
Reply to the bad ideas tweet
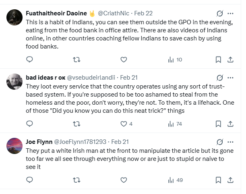point(29,124)
